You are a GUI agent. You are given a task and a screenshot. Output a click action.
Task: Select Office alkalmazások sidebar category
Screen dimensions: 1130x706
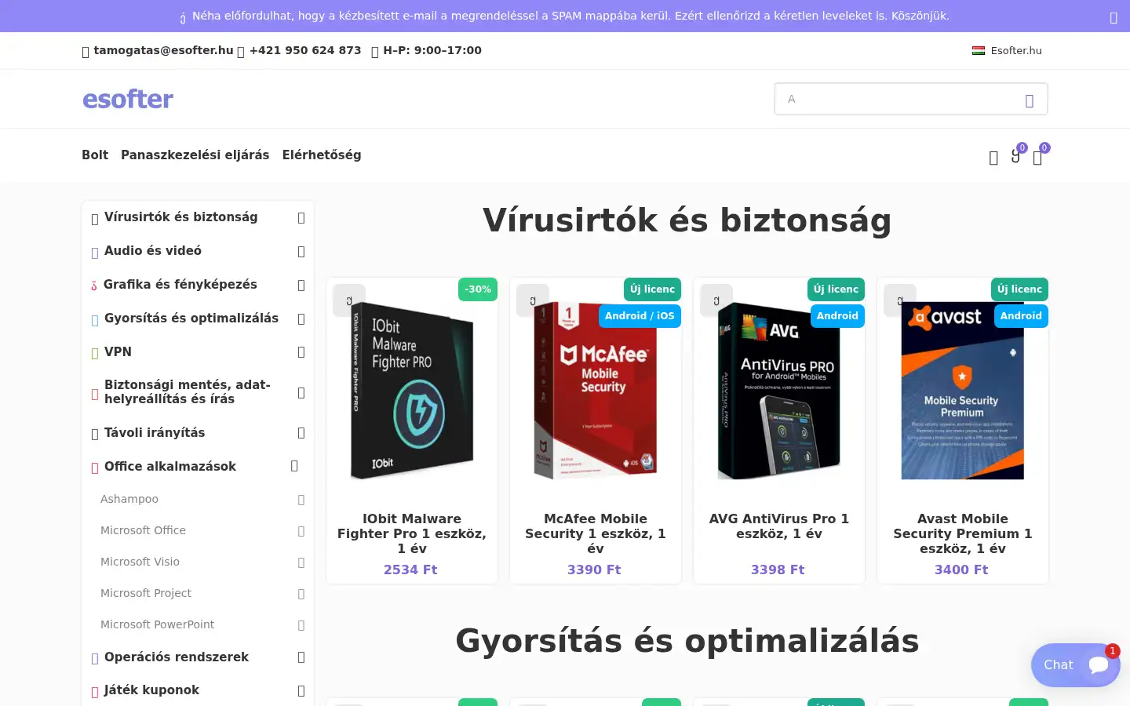coord(170,466)
